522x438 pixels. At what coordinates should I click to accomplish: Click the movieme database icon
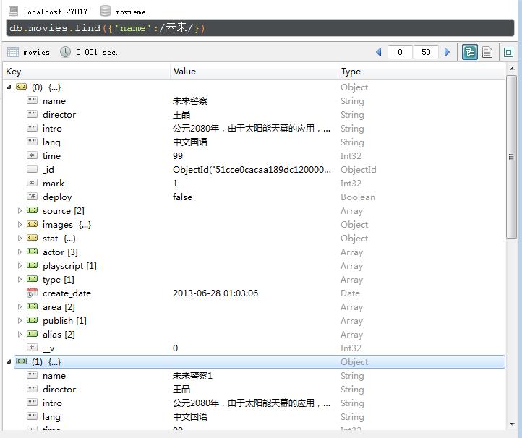click(106, 12)
